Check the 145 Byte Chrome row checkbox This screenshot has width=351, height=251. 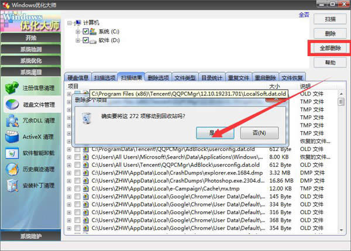tap(77, 197)
